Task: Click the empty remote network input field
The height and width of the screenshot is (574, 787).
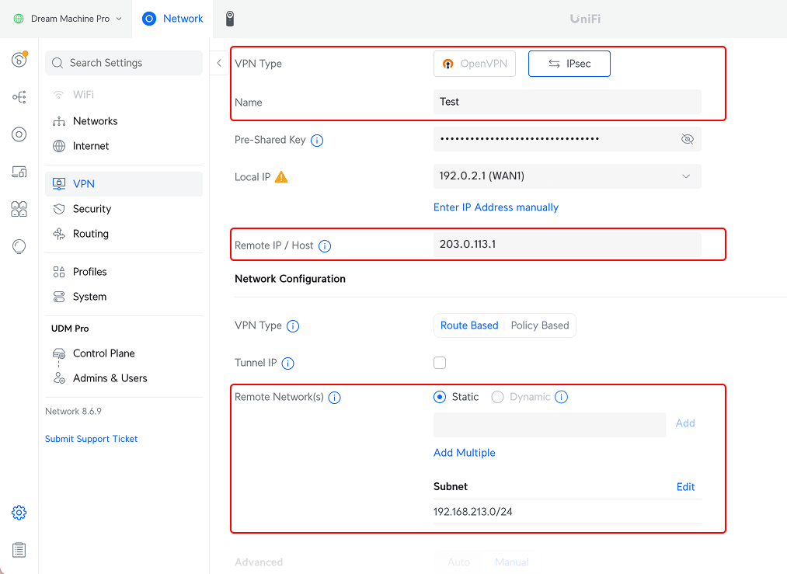Action: (x=549, y=425)
